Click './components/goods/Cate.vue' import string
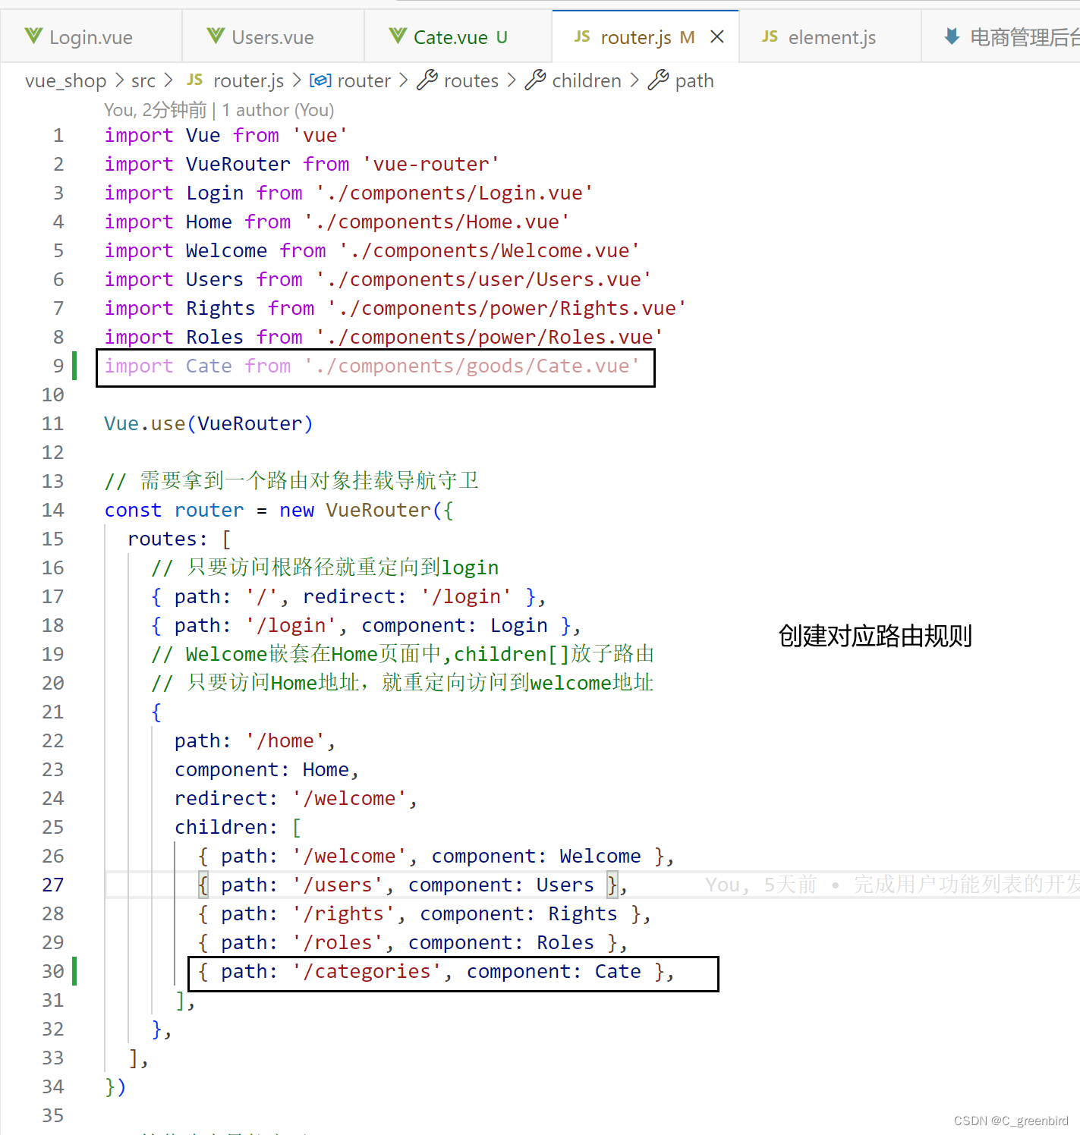 point(472,366)
